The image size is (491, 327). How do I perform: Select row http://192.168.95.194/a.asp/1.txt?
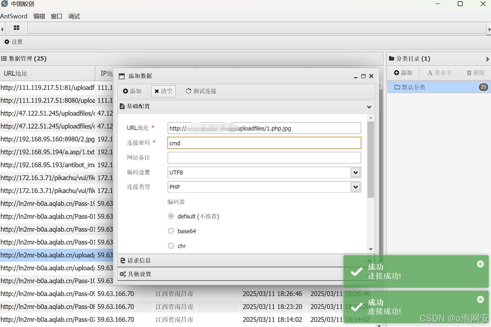(56, 152)
